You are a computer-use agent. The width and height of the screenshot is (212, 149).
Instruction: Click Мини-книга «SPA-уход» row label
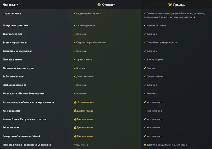point(24,94)
